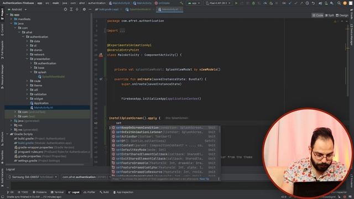Click the Search Everywhere magnifier icon
This screenshot has height=199, width=354.
(x=339, y=3)
